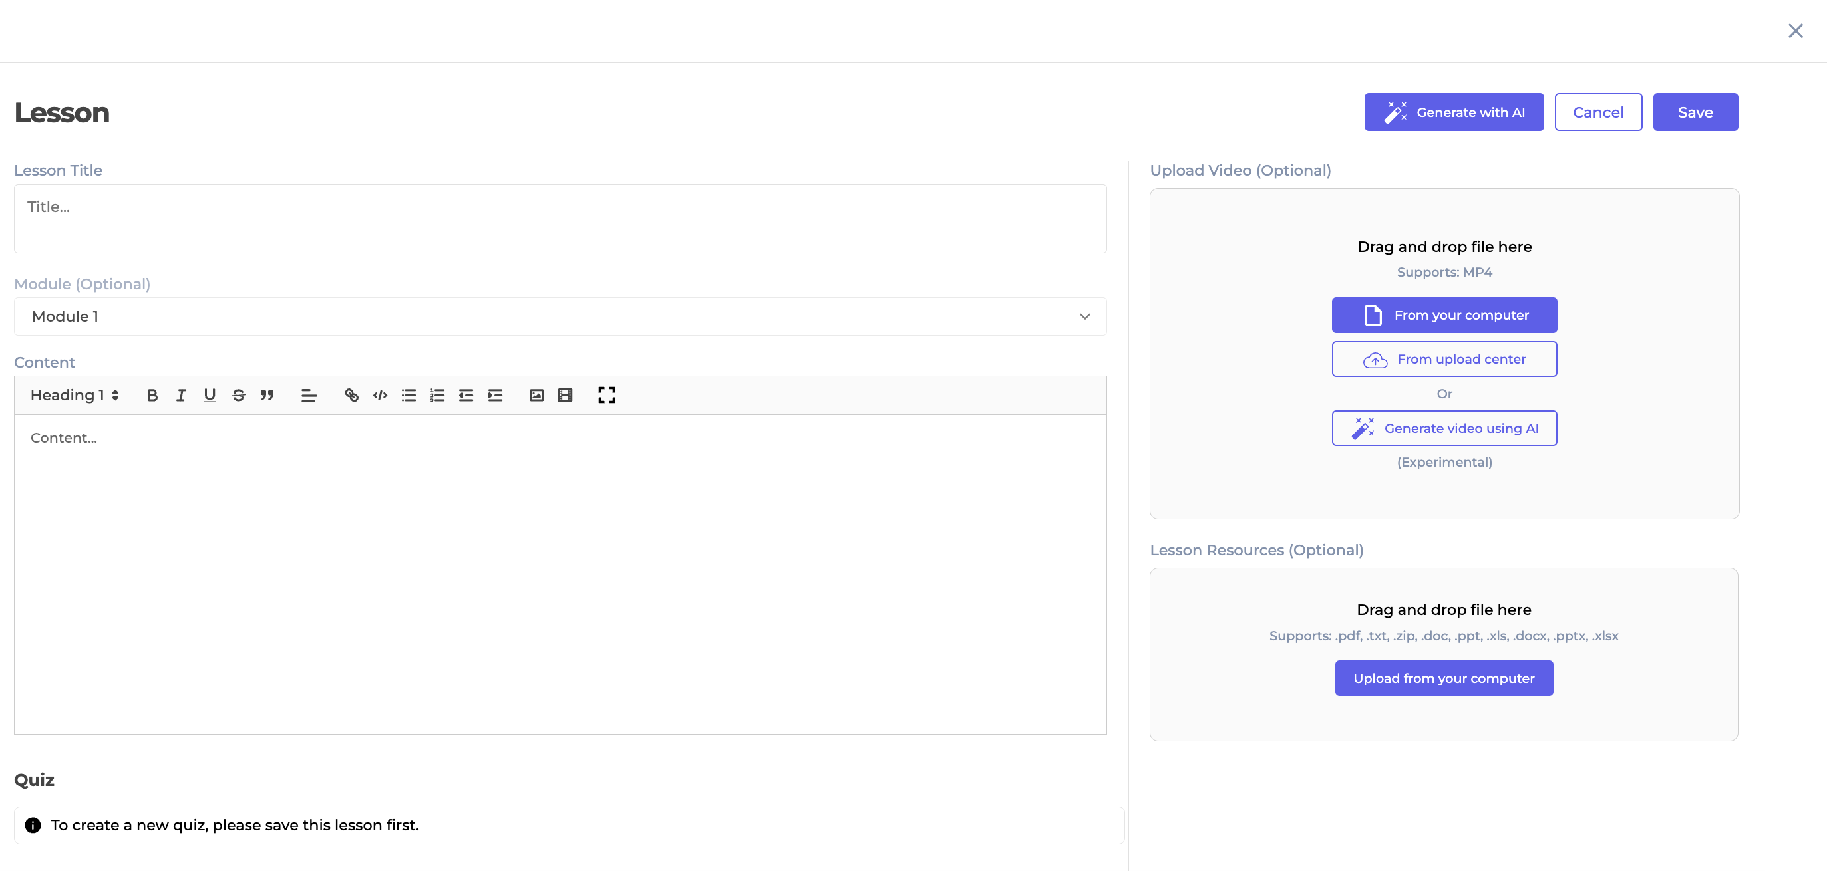The image size is (1827, 871).
Task: Insert a code block
Action: [380, 396]
